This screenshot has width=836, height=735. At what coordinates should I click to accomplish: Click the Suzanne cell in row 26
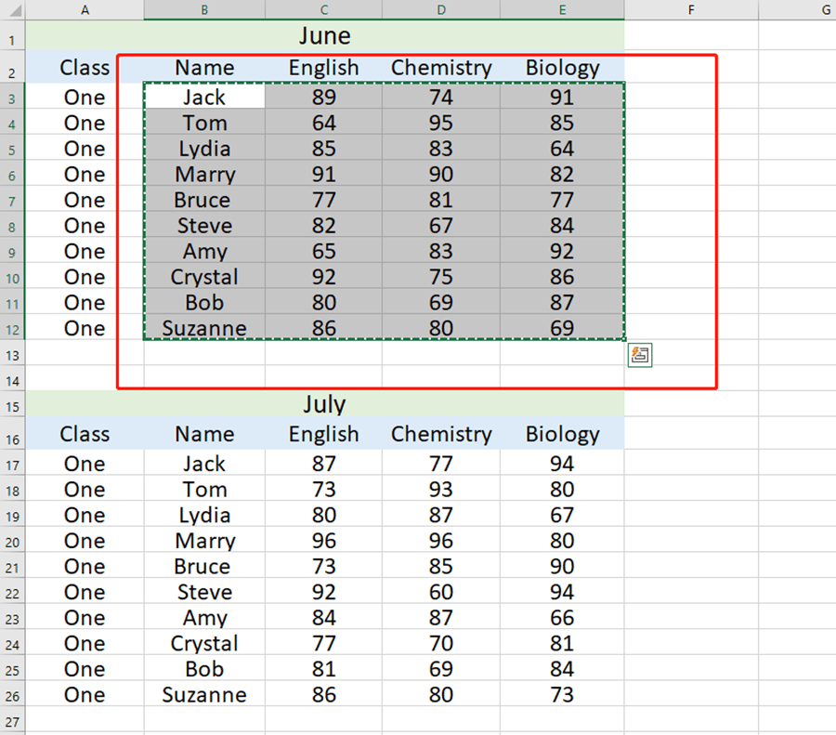coord(204,693)
